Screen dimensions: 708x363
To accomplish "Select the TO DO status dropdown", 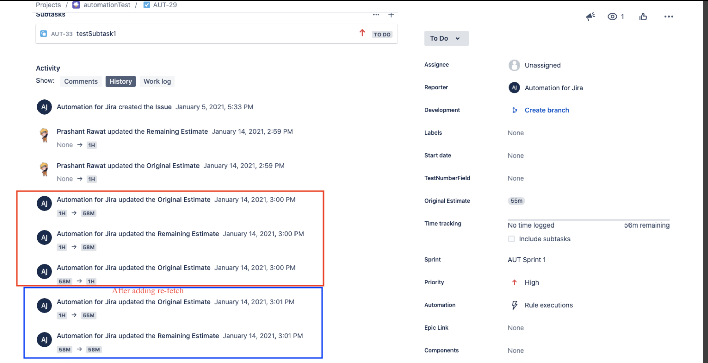I will click(445, 38).
